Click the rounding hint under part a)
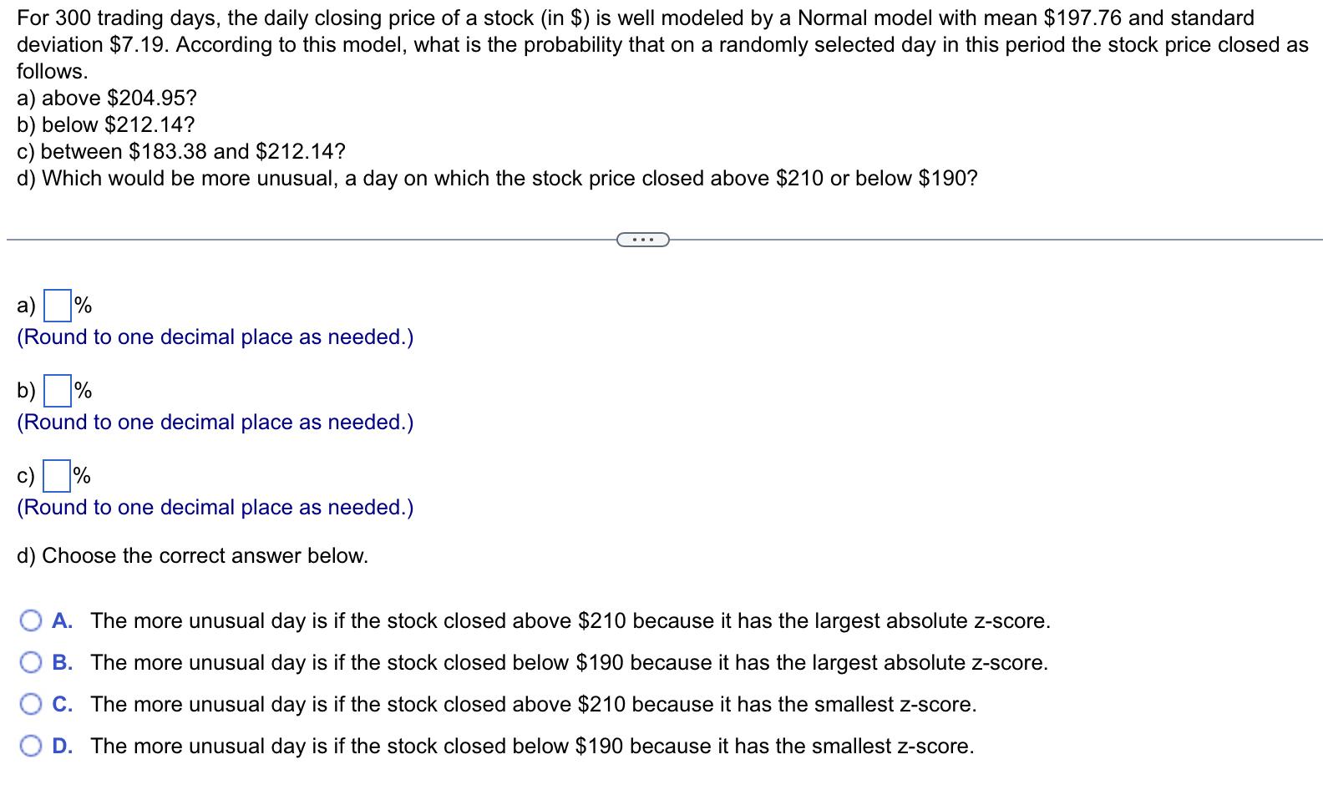The width and height of the screenshot is (1323, 800). click(215, 337)
